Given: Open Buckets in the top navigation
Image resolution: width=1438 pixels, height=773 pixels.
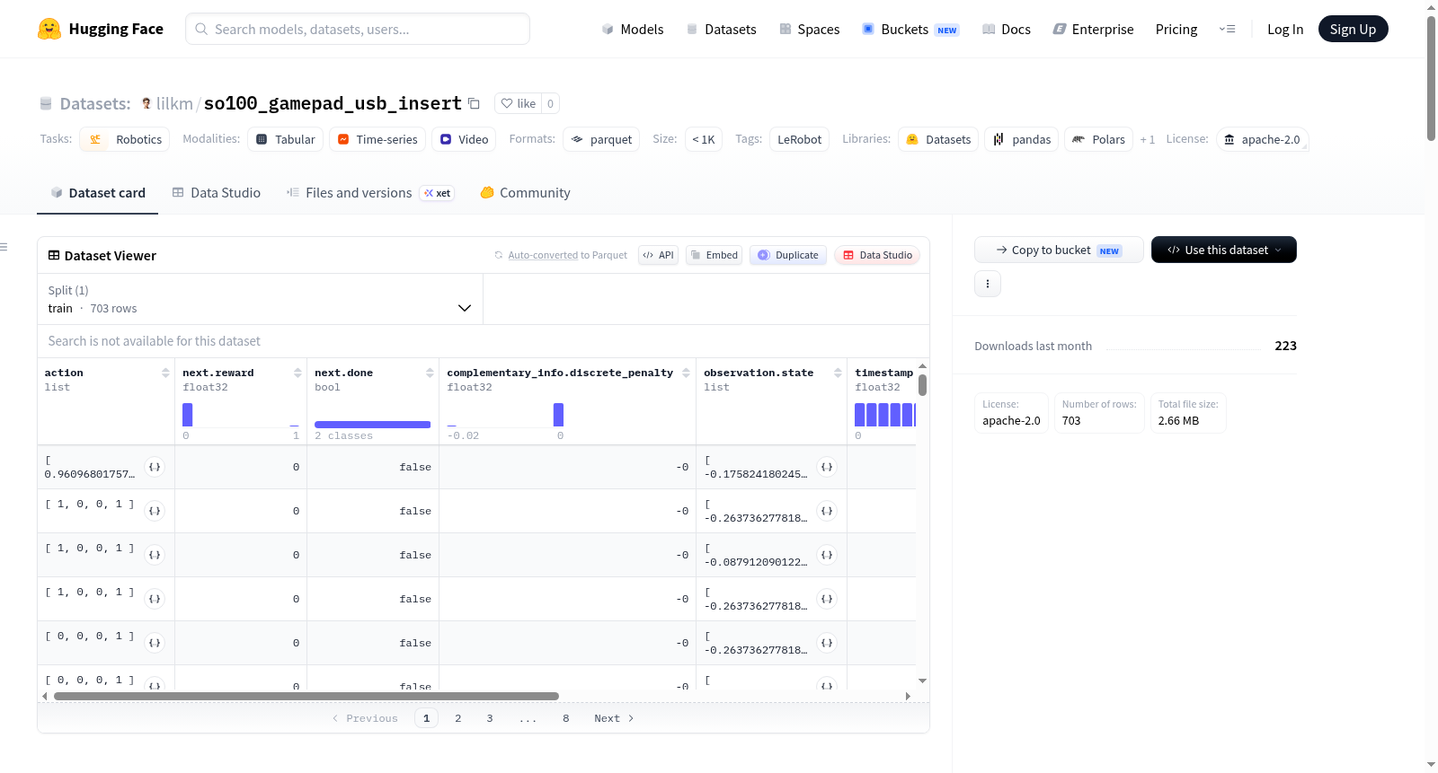Looking at the screenshot, I should (x=910, y=29).
